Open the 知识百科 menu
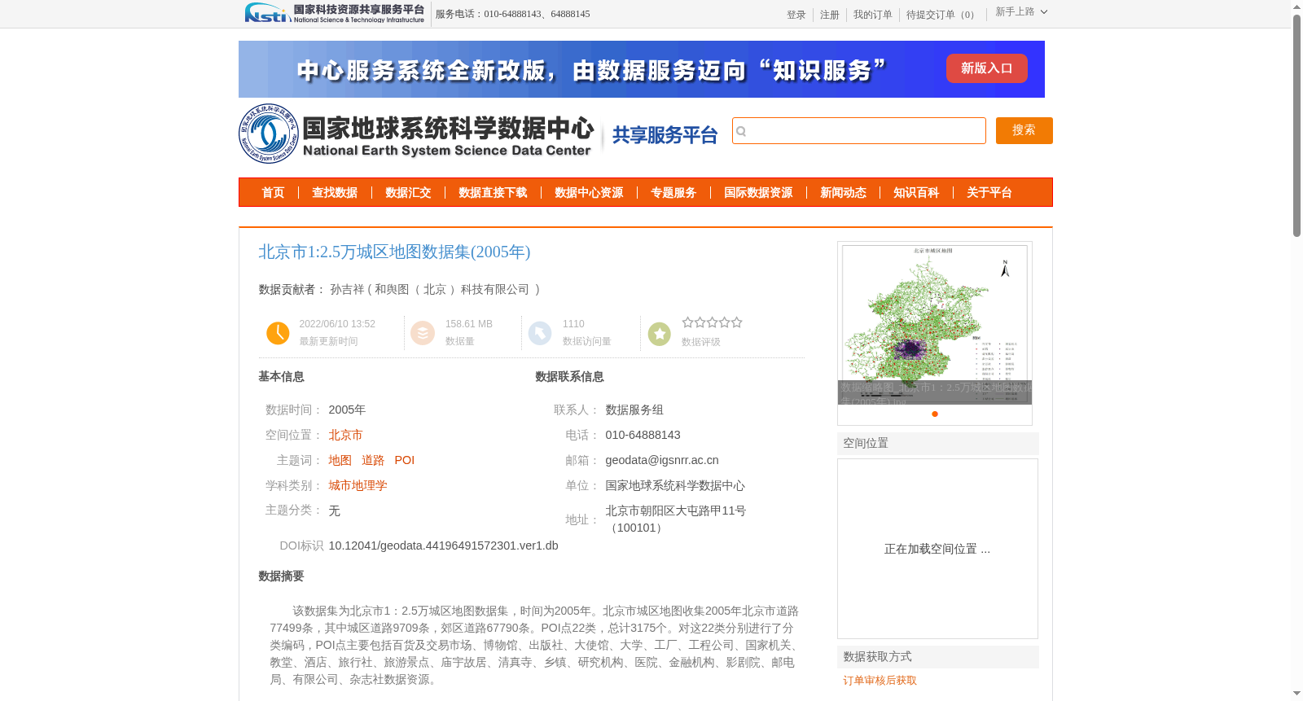This screenshot has height=701, width=1303. [x=916, y=193]
